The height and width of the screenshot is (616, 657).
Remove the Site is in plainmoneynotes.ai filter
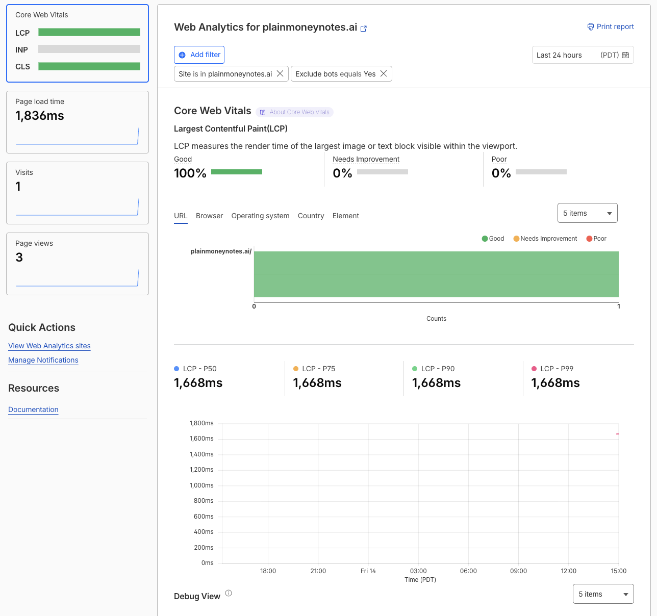click(x=280, y=73)
